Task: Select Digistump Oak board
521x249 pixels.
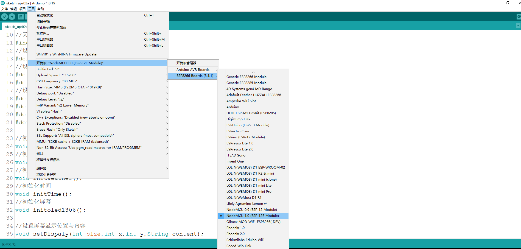Action: (253, 119)
